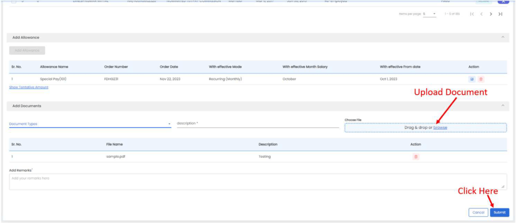Click the Order Number column header

point(116,67)
